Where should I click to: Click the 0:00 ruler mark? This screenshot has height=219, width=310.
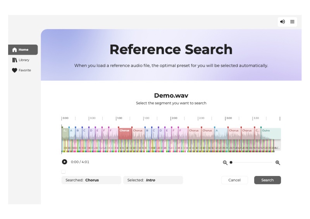(x=65, y=118)
